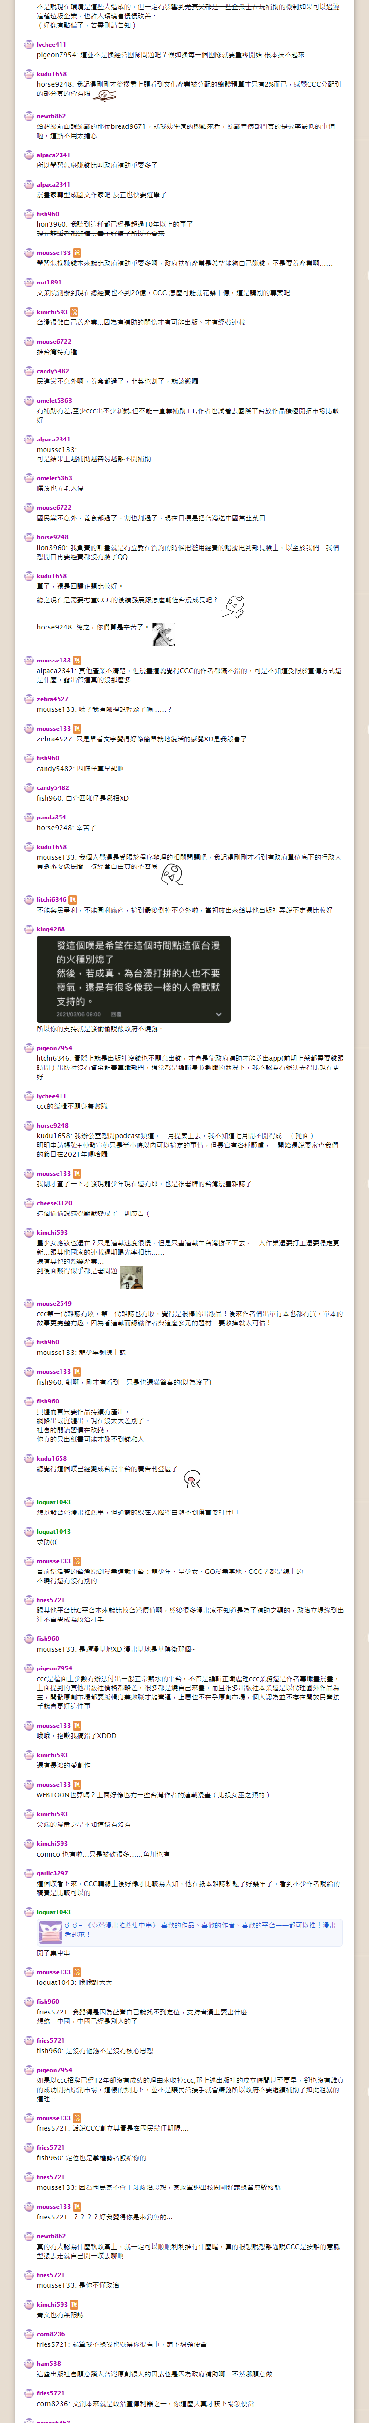Image resolution: width=369 pixels, height=2423 pixels.
Task: Open king4288's embedded dark text image
Action: 133,978
